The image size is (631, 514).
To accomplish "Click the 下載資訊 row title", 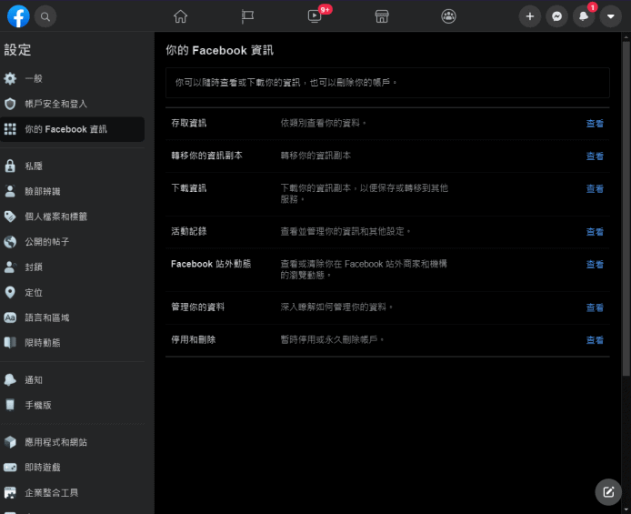I will click(189, 188).
